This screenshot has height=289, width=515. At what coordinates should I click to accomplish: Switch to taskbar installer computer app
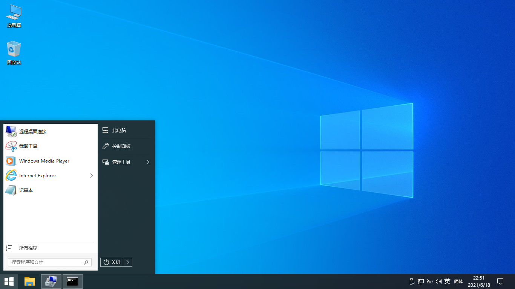tap(51, 281)
